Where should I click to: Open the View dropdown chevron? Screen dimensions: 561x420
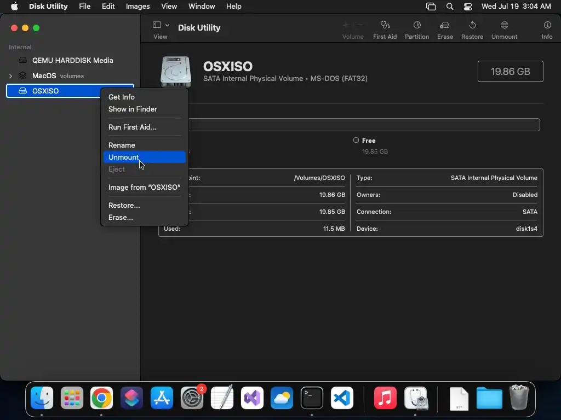coord(167,25)
